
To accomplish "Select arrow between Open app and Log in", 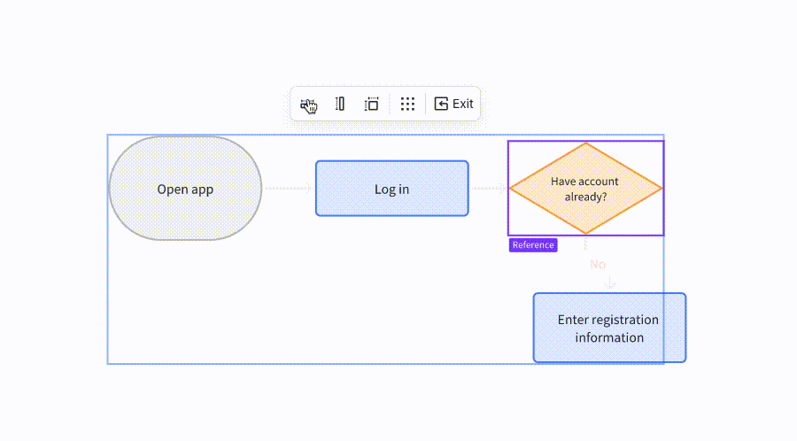I will pyautogui.click(x=288, y=188).
